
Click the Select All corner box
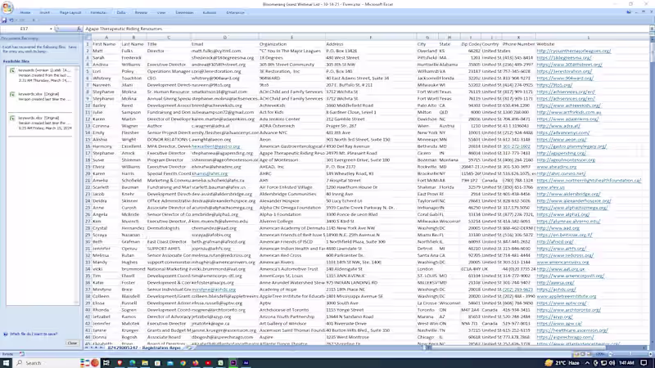coord(88,38)
